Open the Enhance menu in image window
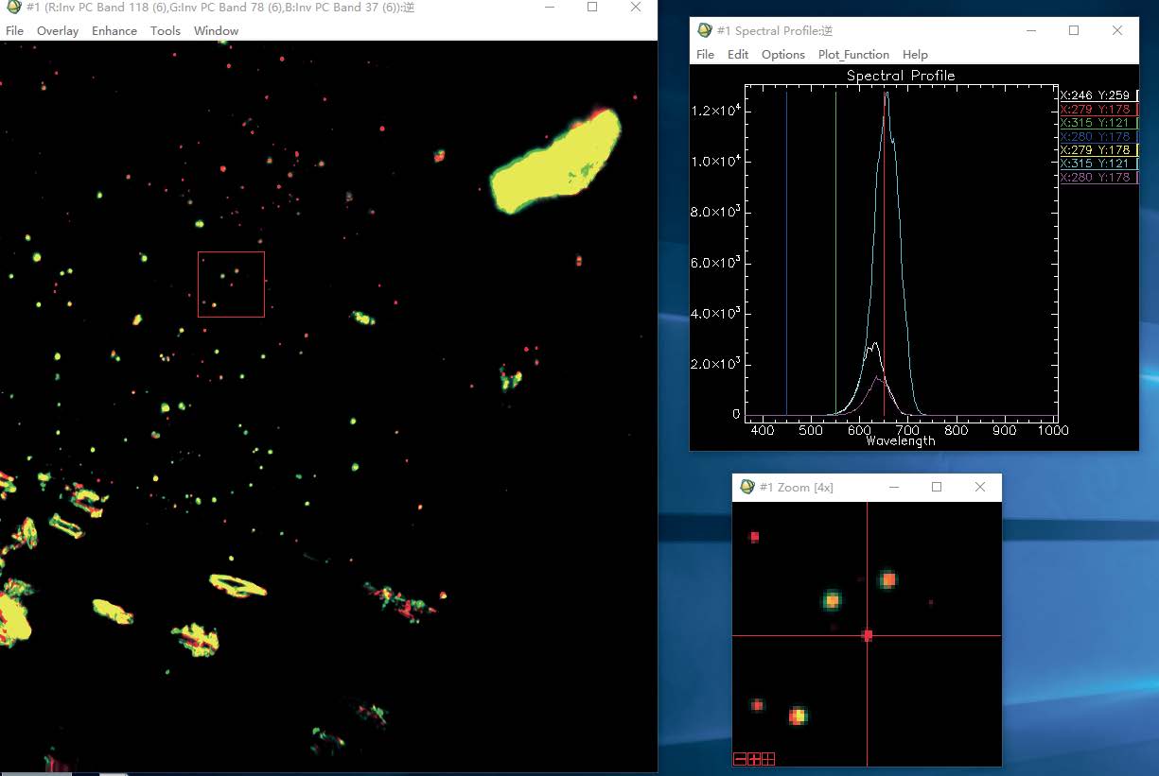The height and width of the screenshot is (776, 1159). point(114,31)
